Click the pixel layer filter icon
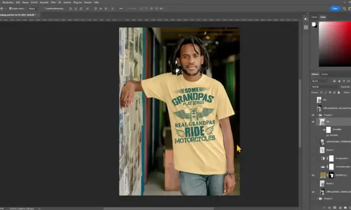The width and height of the screenshot is (351, 210). (x=334, y=81)
